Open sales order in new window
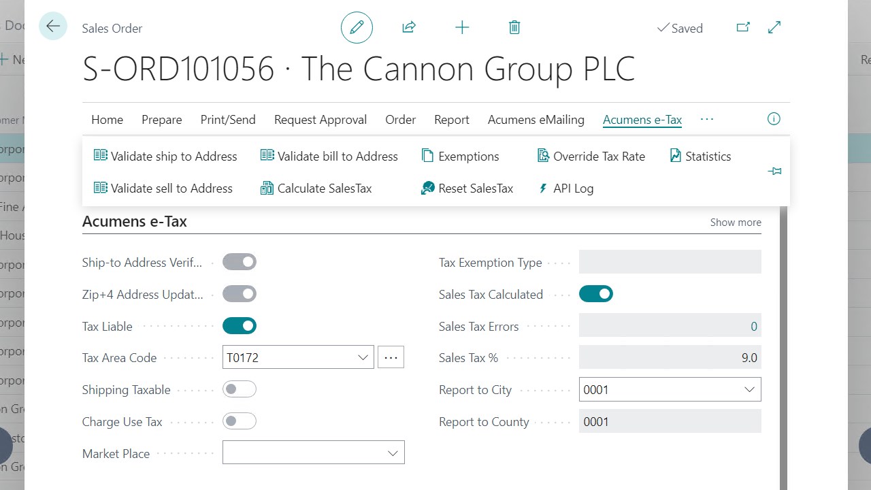 pyautogui.click(x=743, y=28)
